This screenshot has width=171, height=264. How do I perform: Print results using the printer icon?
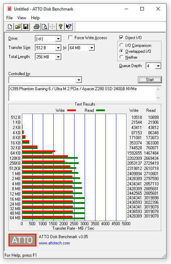point(36,27)
